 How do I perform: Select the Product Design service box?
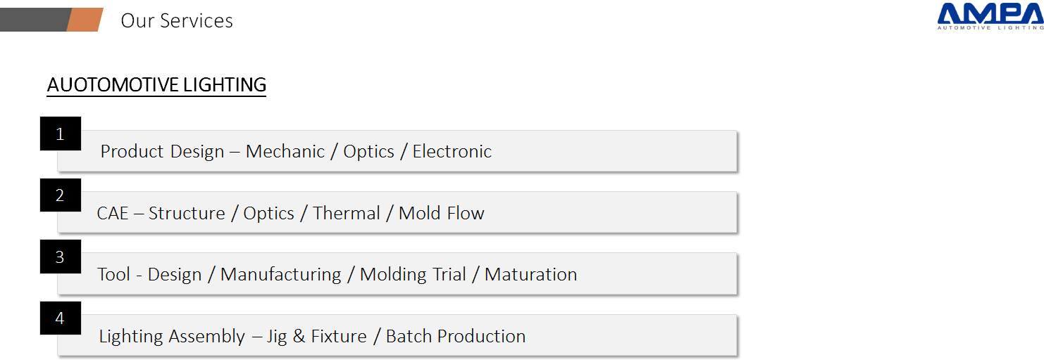click(397, 150)
